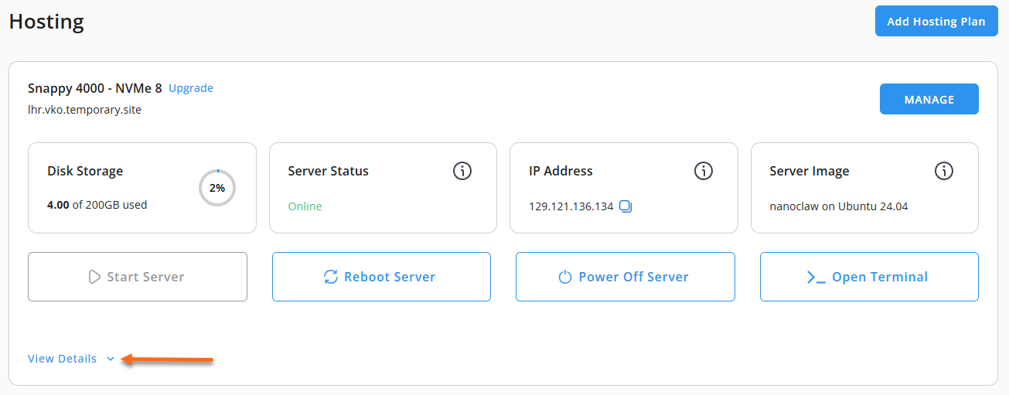
Task: Click the MANAGE button
Action: [x=929, y=99]
